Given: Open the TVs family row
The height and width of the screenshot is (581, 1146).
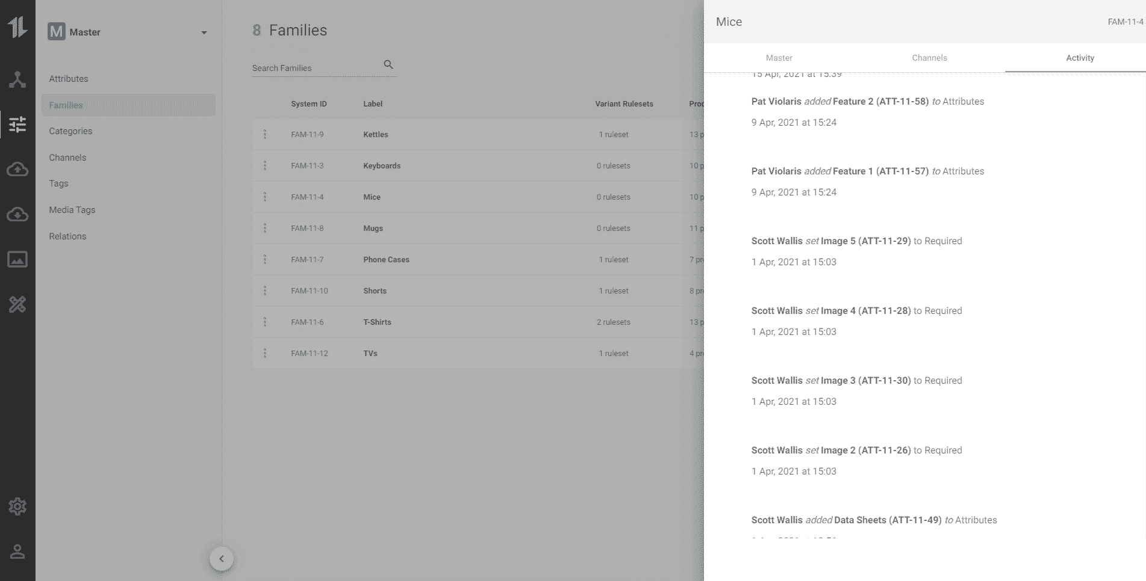Looking at the screenshot, I should click(x=478, y=353).
